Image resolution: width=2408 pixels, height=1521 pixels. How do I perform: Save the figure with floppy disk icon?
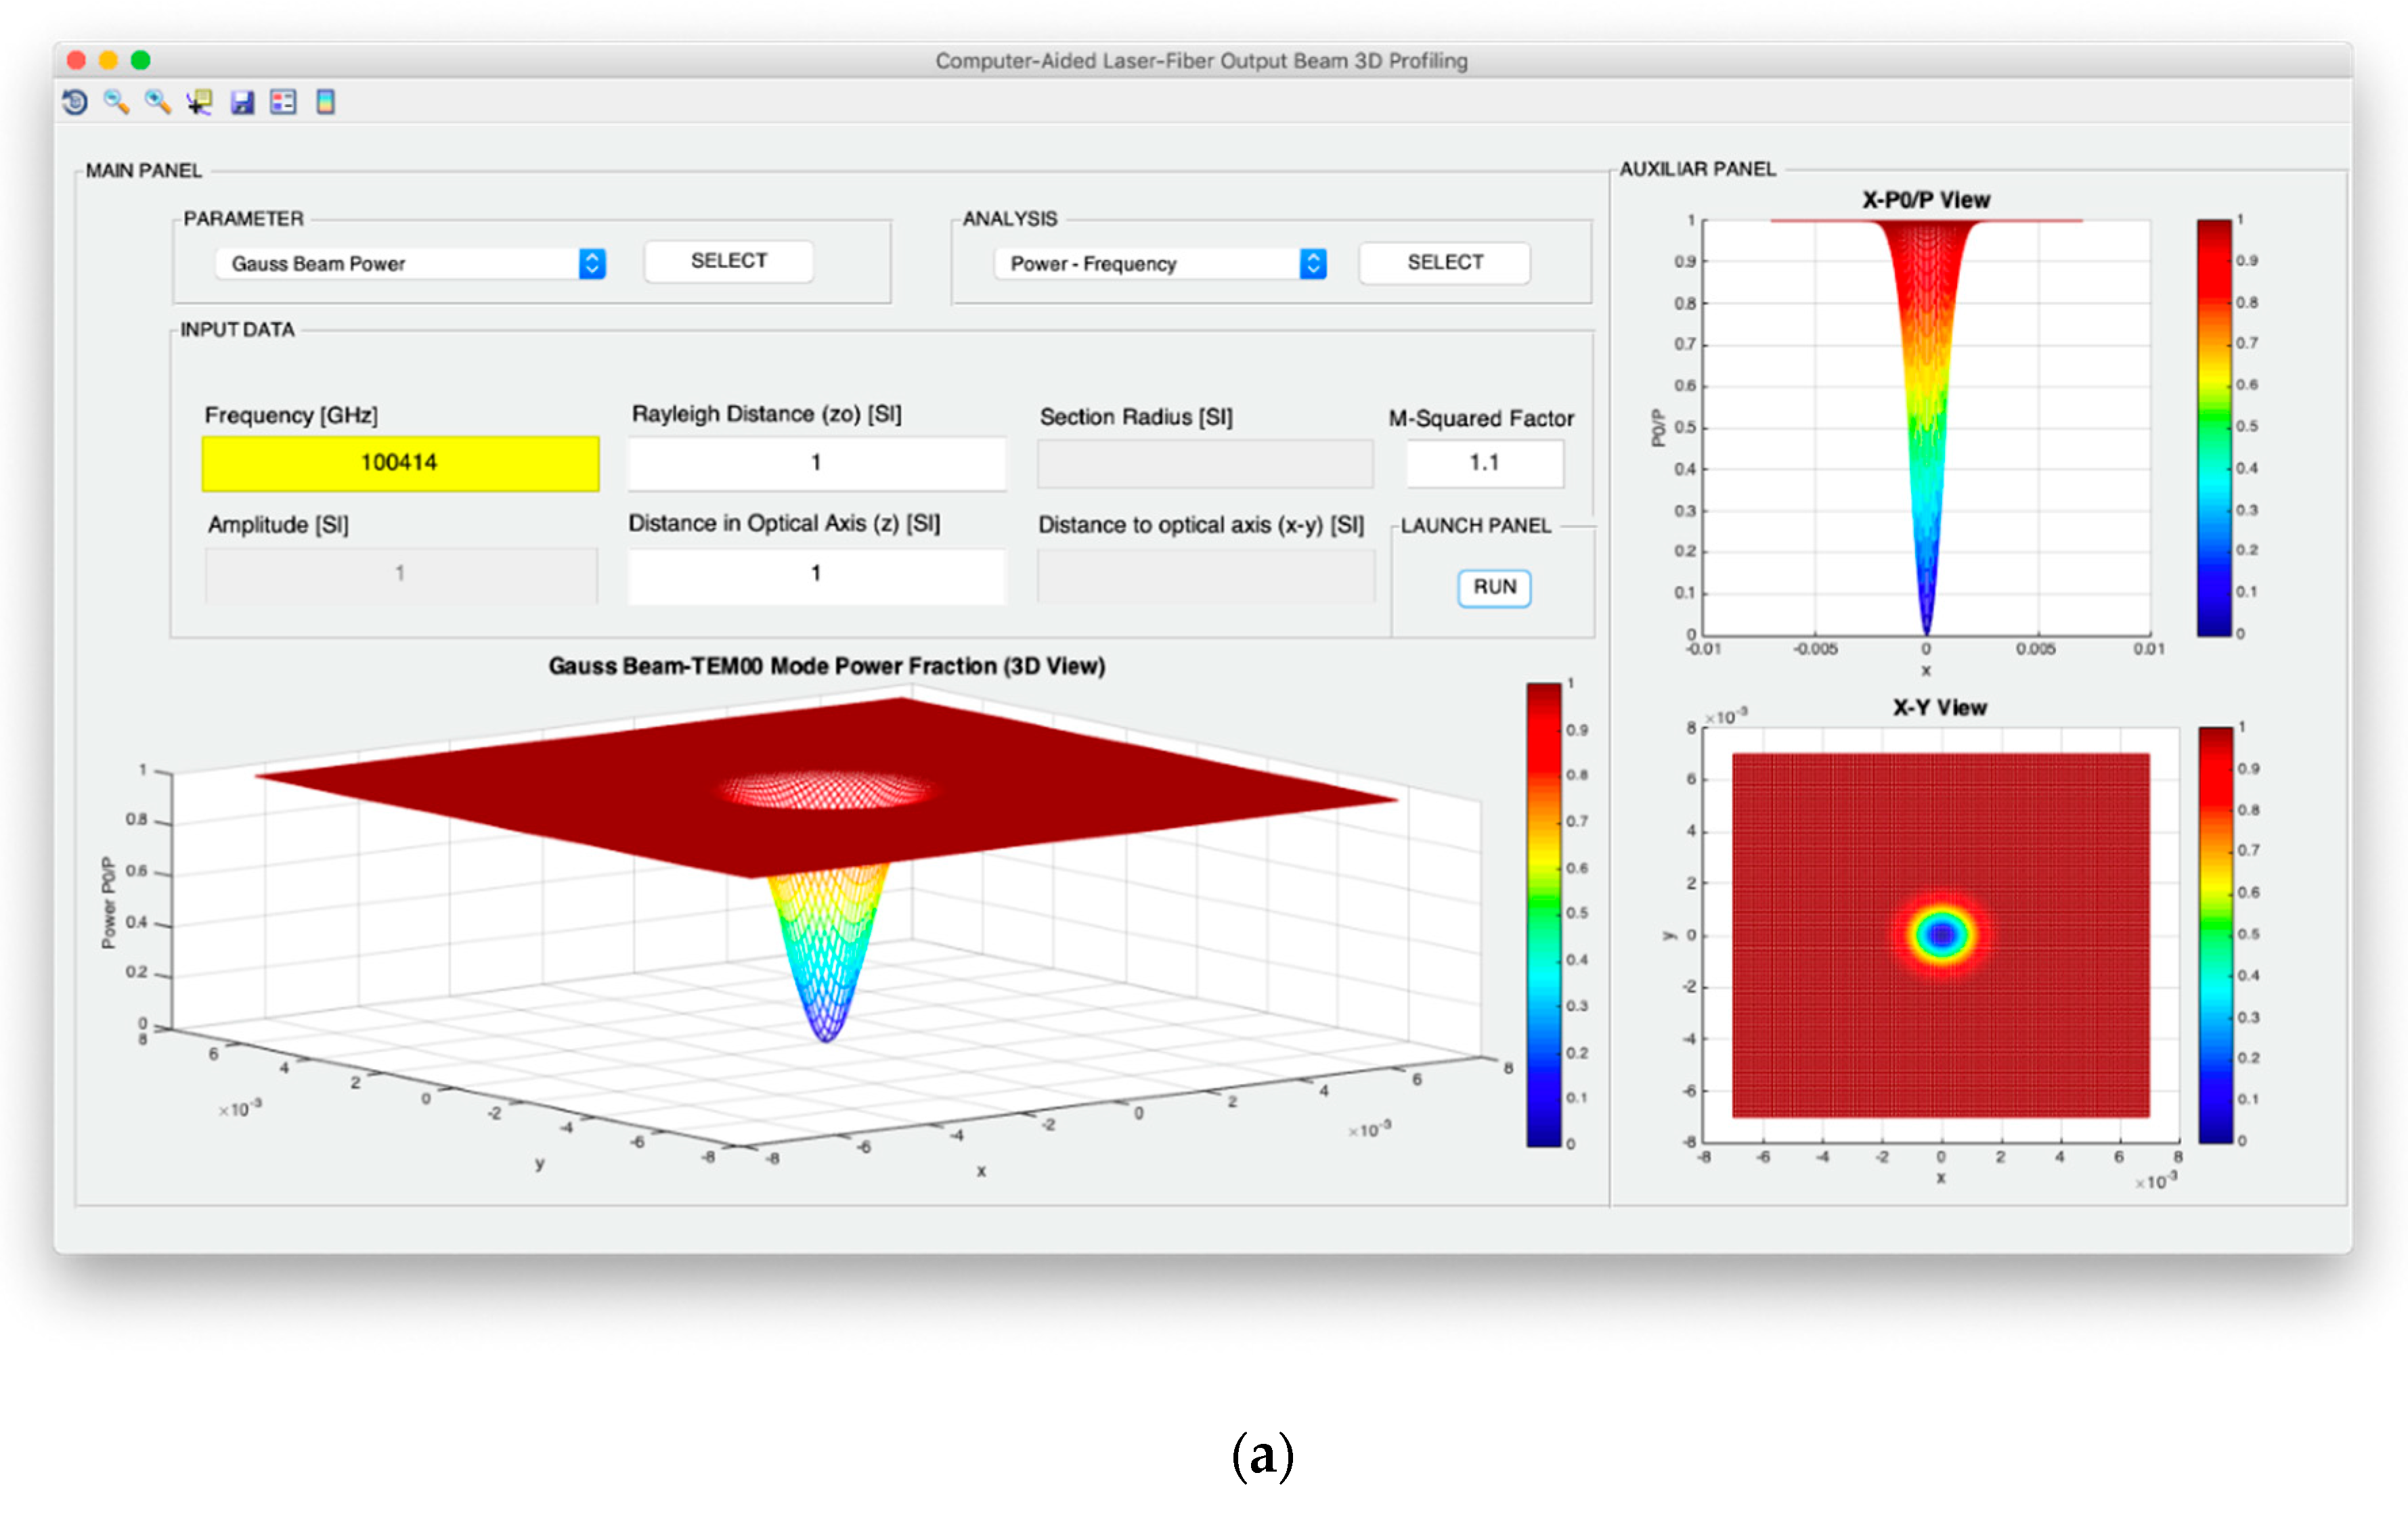tap(242, 102)
